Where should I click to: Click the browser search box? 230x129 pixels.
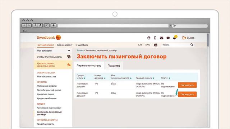pyautogui.click(x=190, y=26)
